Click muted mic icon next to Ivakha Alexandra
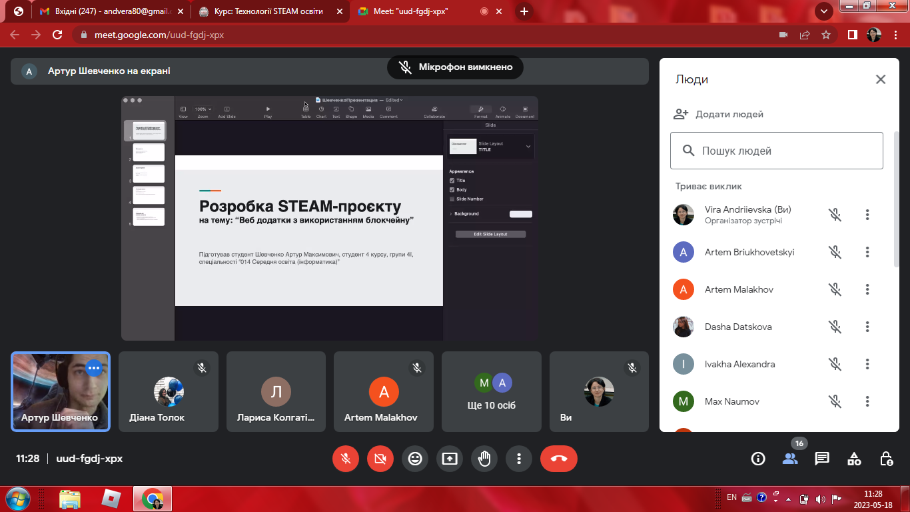 (835, 364)
